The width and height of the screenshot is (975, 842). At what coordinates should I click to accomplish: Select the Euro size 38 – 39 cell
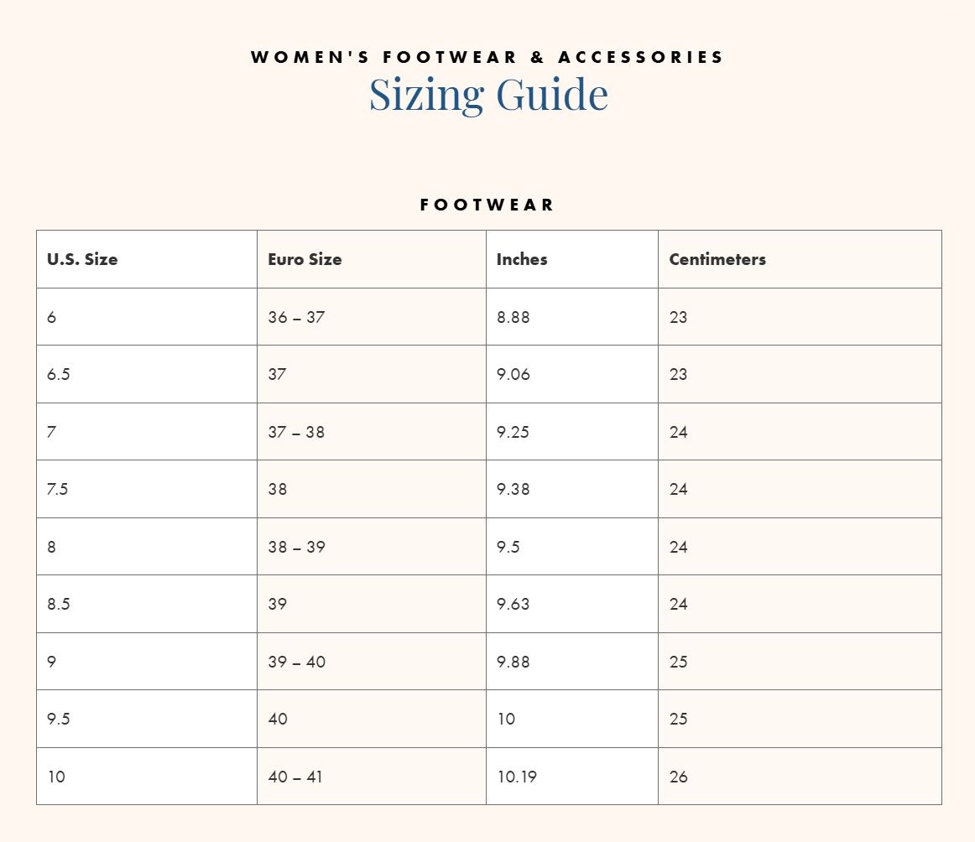point(297,547)
